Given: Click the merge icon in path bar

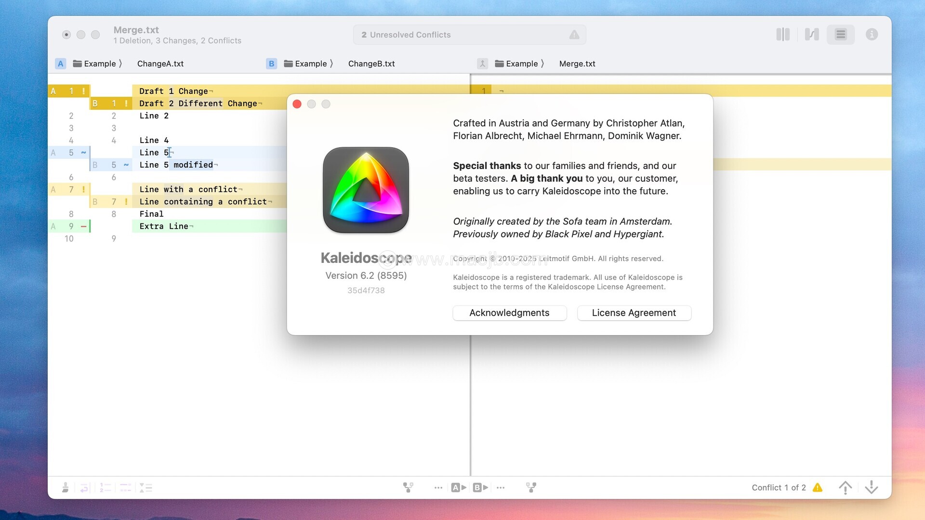Looking at the screenshot, I should [x=482, y=64].
